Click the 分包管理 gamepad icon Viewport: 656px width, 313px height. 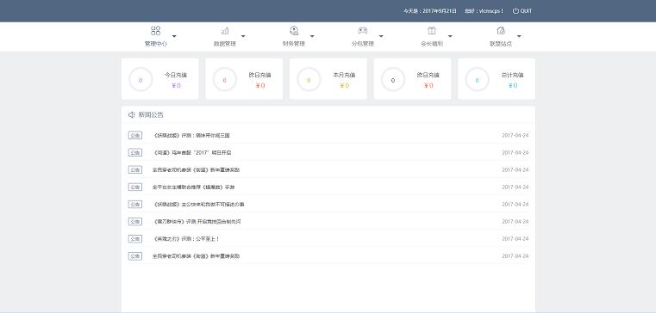(x=362, y=30)
